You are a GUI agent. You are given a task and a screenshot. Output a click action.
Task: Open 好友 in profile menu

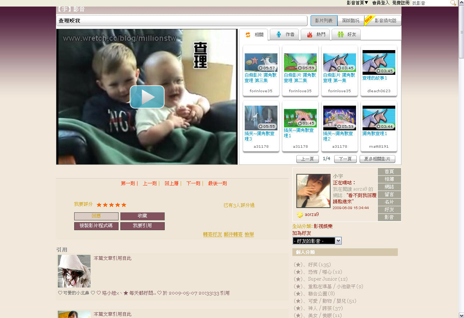point(389,210)
